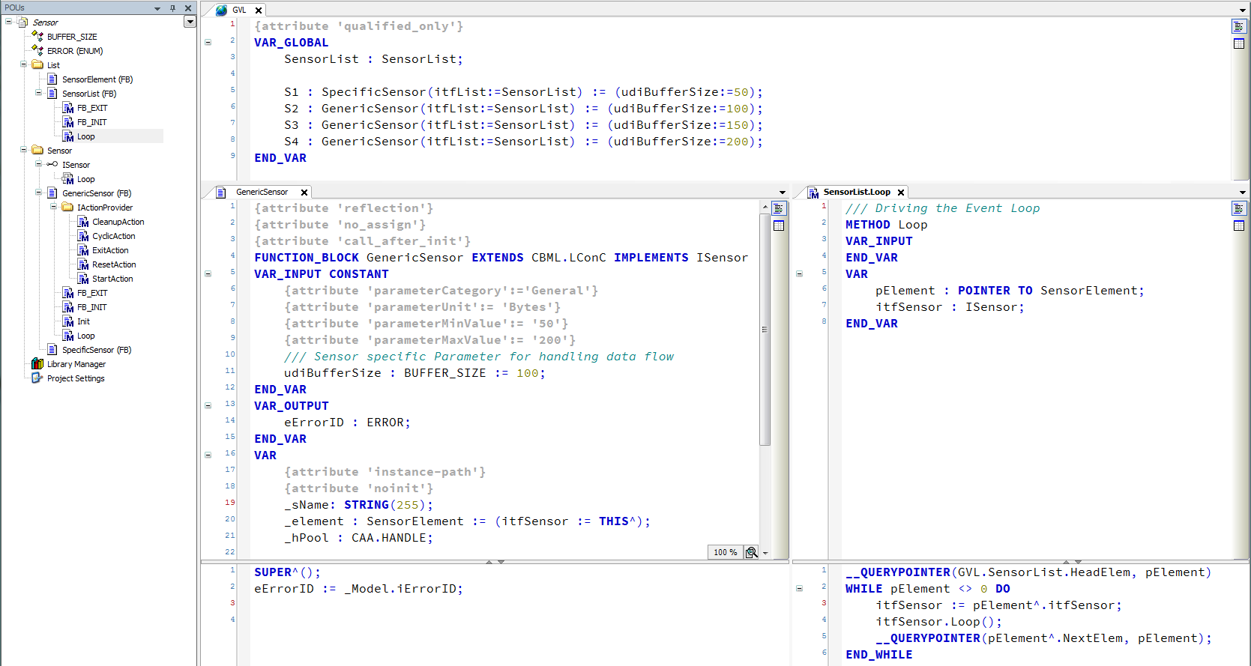Switch GVL editor to textual declaration view
This screenshot has width=1251, height=666.
pyautogui.click(x=1238, y=27)
